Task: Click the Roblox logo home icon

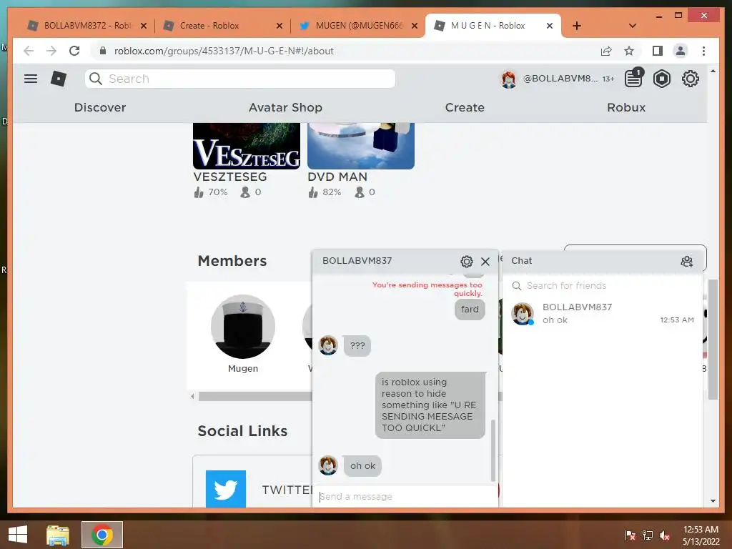Action: pyautogui.click(x=59, y=79)
